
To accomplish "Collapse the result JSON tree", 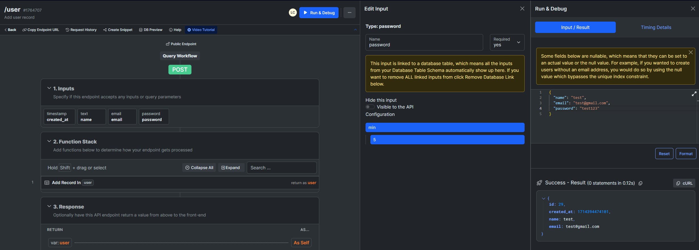I will pos(543,199).
